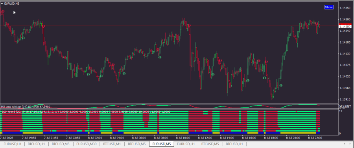Click the 7 Jul 21:55 time label

51,137
